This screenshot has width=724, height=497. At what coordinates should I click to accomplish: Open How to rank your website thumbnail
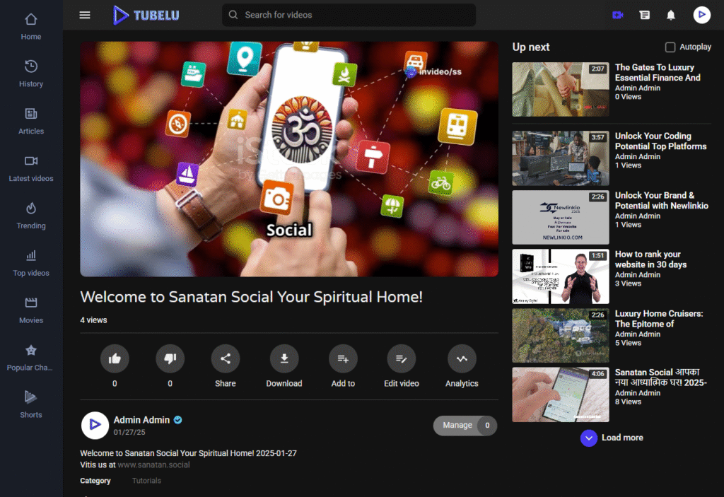pyautogui.click(x=561, y=276)
